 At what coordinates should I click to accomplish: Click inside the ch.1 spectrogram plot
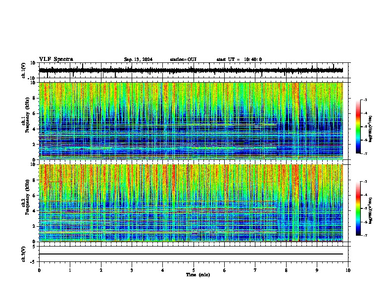tap(191, 121)
